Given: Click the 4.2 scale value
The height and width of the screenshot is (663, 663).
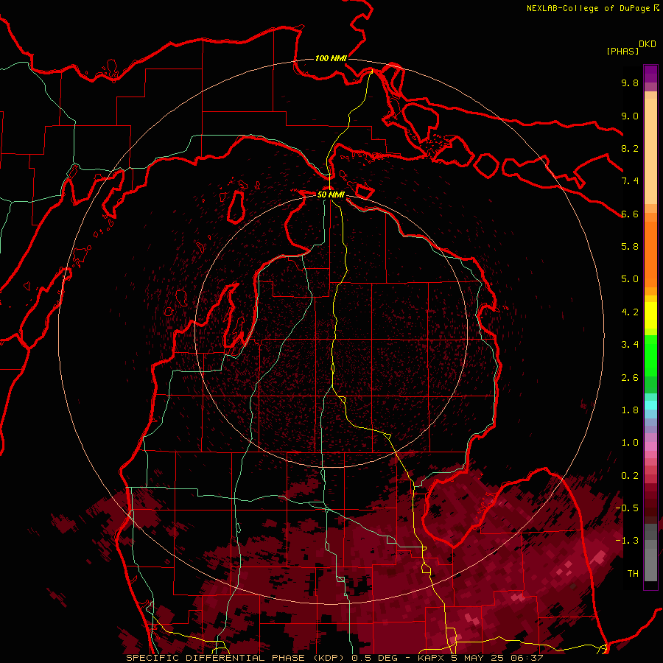Looking at the screenshot, I should (x=630, y=312).
